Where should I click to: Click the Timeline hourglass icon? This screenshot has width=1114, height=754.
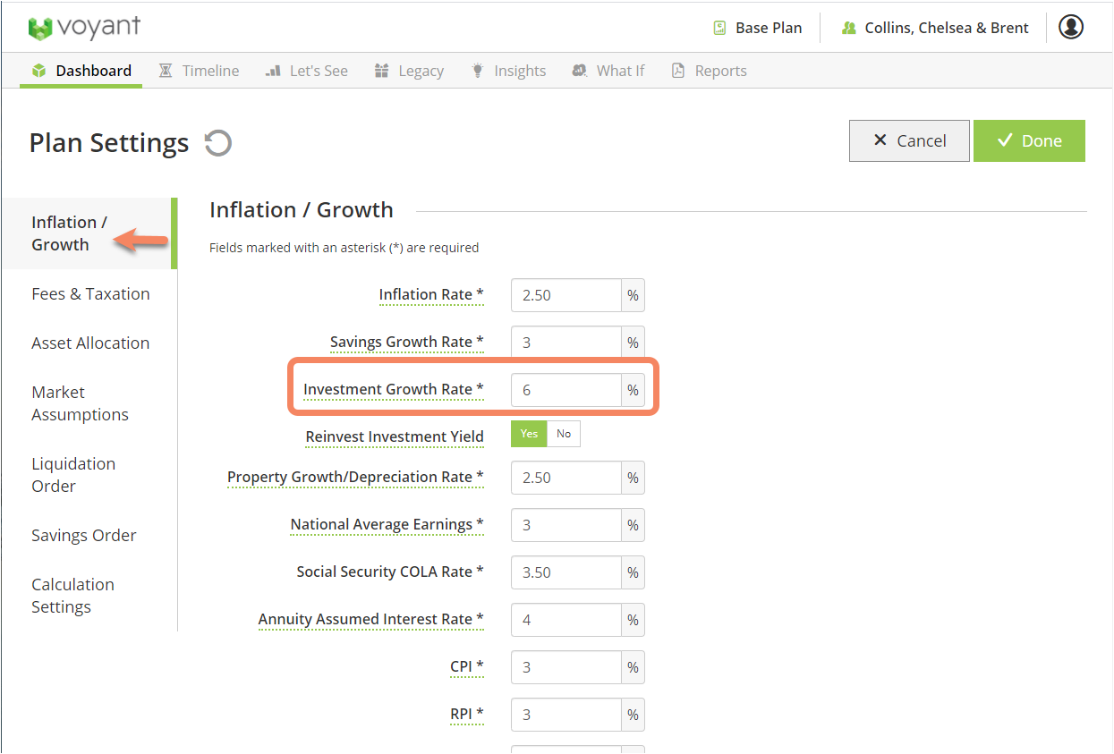coord(166,71)
